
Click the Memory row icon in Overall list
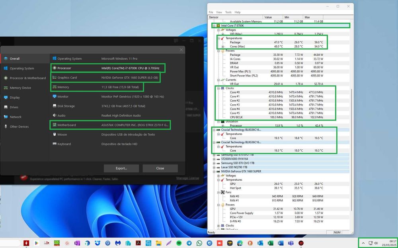click(x=54, y=87)
